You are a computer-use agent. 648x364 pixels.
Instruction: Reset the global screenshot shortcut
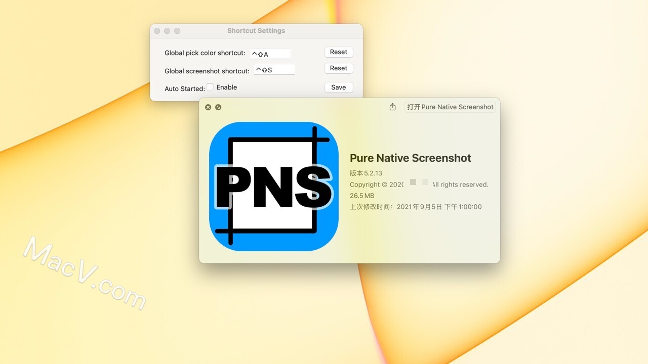pyautogui.click(x=339, y=68)
